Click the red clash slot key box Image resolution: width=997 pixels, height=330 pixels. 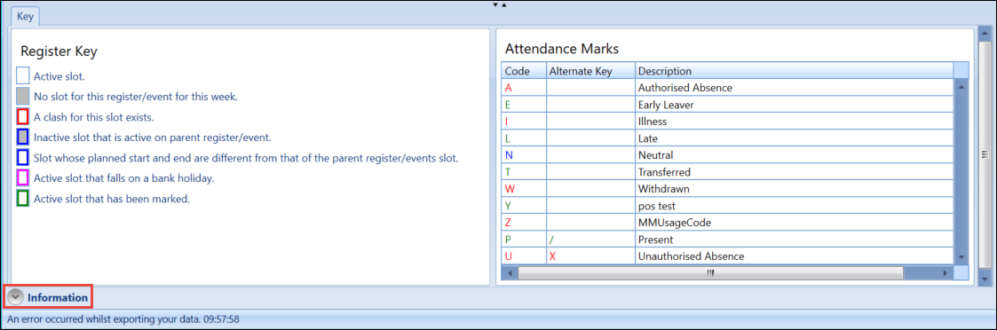point(23,117)
